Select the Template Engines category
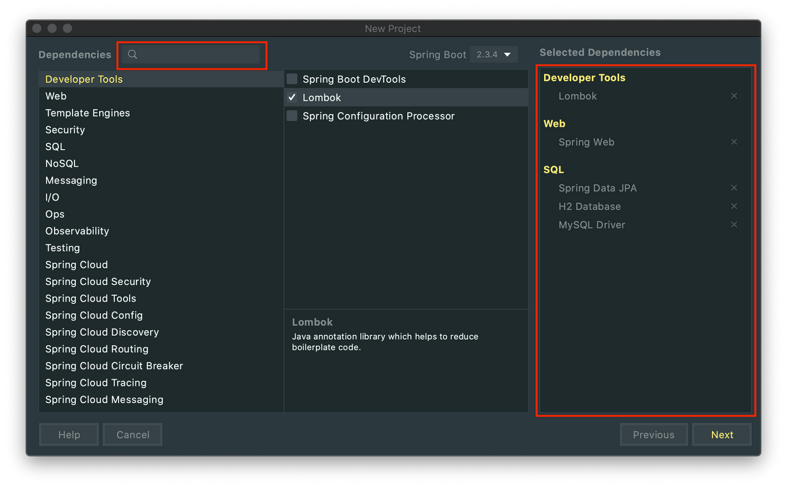This screenshot has width=787, height=488. [161, 113]
